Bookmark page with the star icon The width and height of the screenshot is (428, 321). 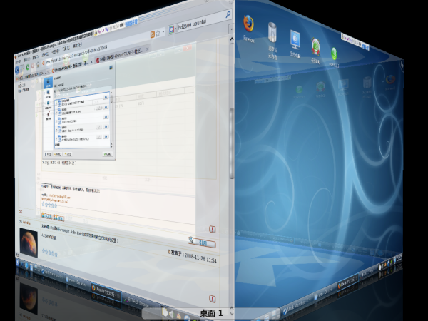[158, 34]
